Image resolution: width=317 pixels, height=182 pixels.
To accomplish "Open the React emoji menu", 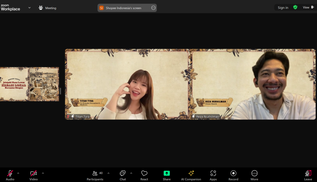I will (144, 174).
